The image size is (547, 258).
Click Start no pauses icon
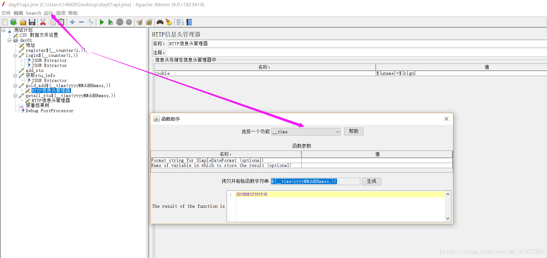point(111,22)
